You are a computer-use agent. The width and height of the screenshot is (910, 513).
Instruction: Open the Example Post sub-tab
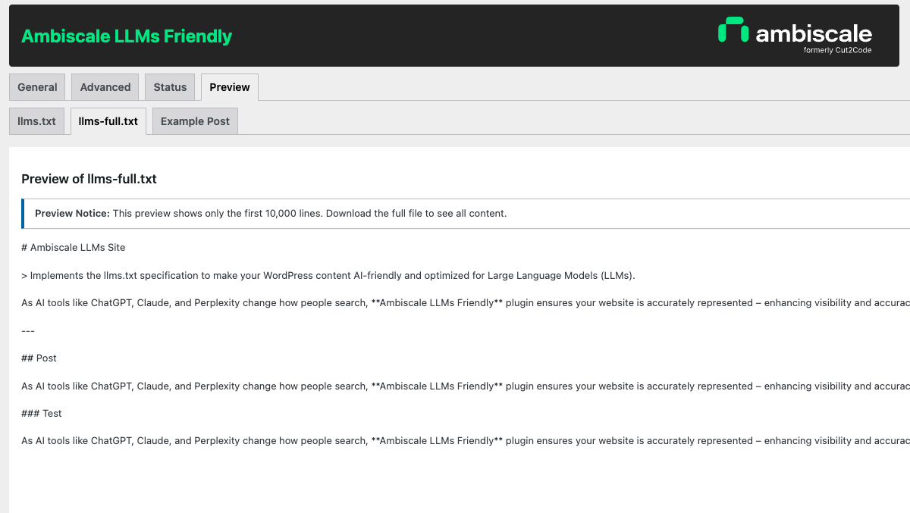pyautogui.click(x=195, y=121)
